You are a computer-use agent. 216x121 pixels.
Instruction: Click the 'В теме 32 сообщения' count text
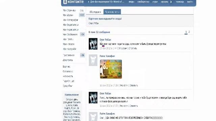[x=99, y=32]
